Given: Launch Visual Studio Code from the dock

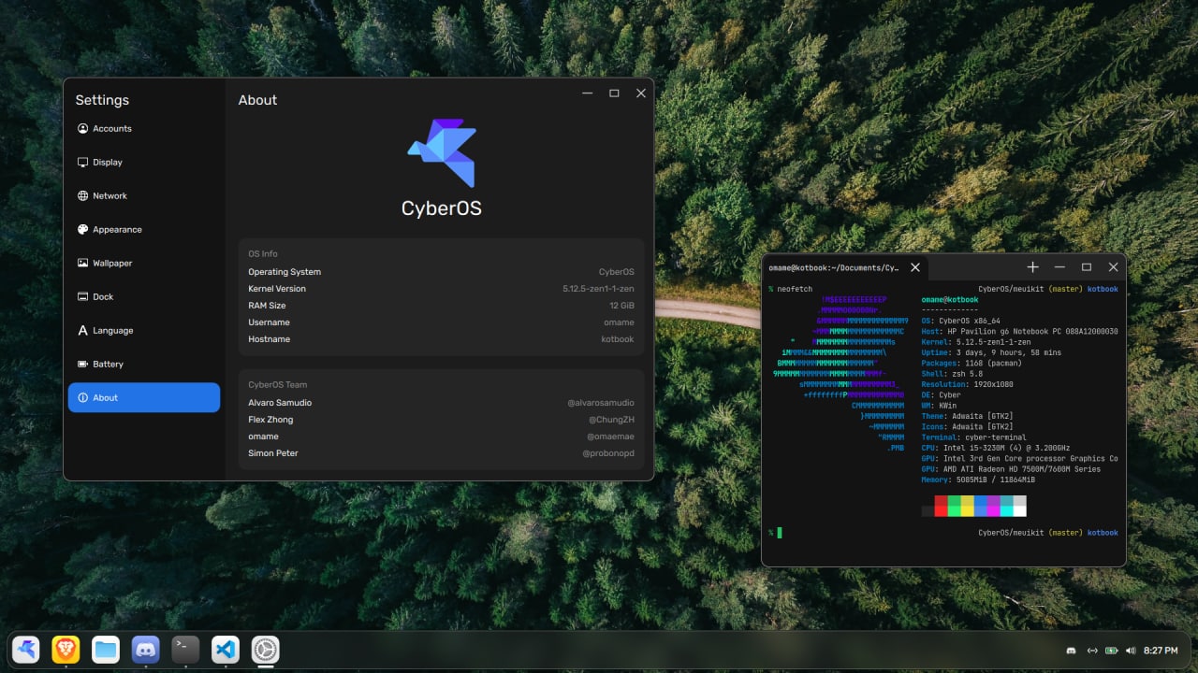Looking at the screenshot, I should [x=226, y=649].
